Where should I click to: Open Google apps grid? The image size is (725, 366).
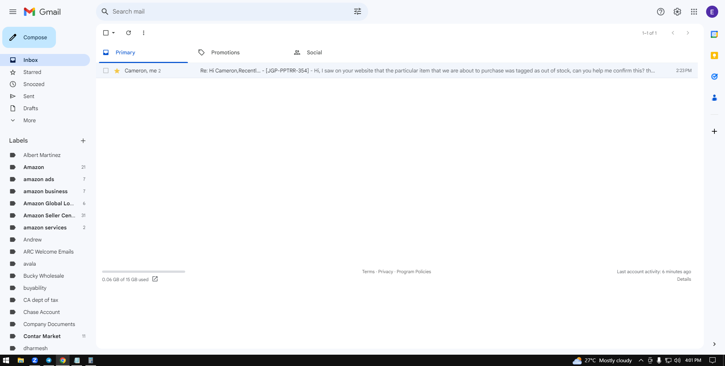(x=694, y=12)
